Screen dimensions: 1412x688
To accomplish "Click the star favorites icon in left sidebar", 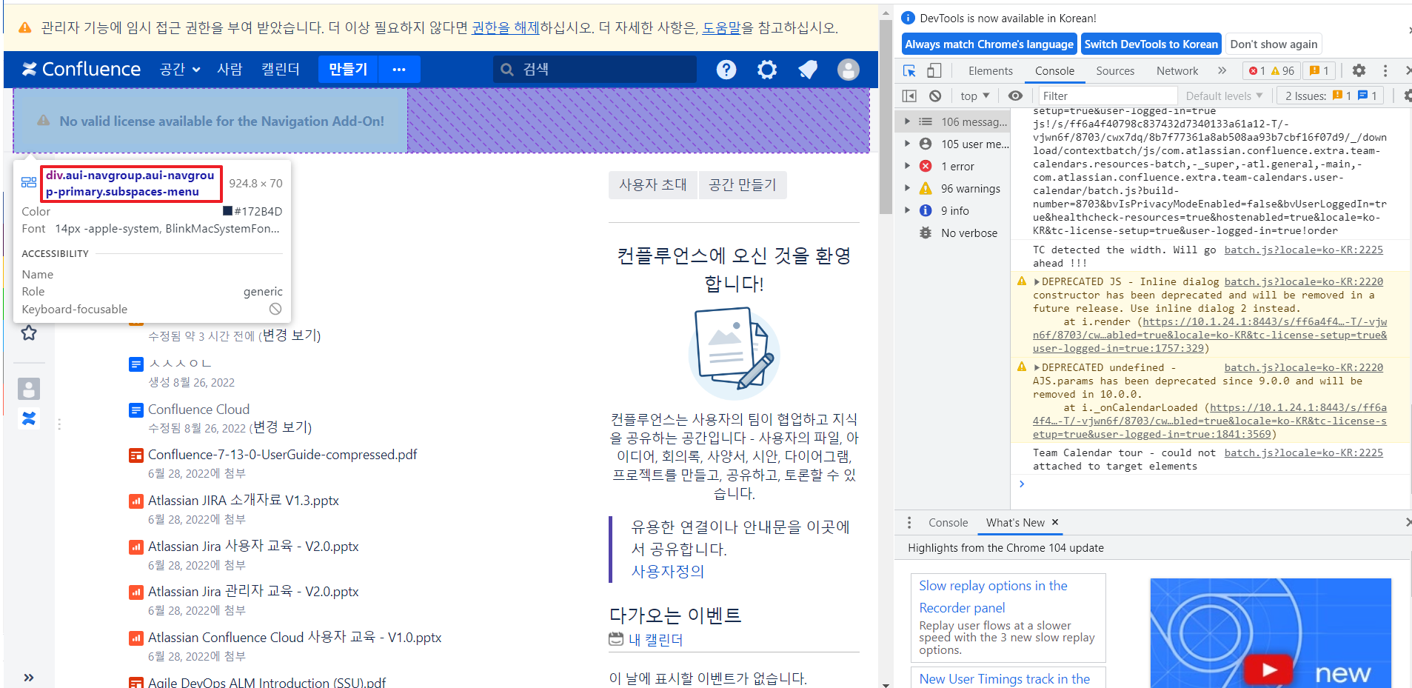I will pyautogui.click(x=29, y=333).
